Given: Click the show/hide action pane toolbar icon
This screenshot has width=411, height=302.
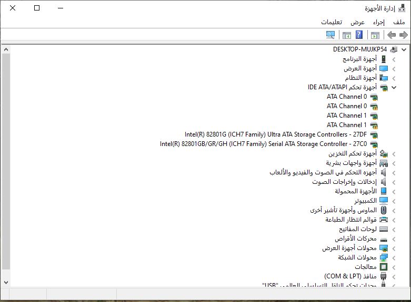Looking at the screenshot, I should coord(346,35).
